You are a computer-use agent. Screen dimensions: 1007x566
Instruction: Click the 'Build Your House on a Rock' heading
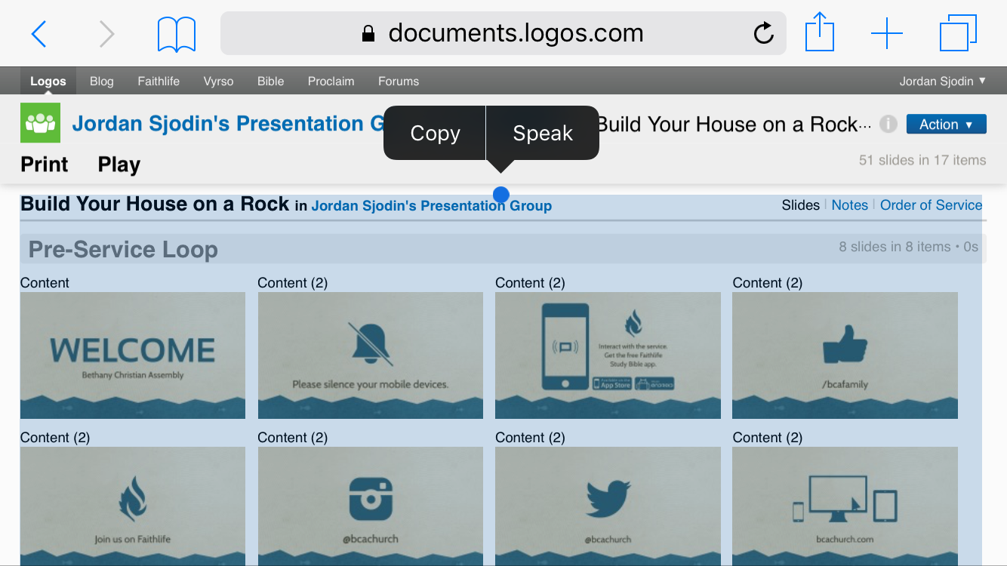tap(155, 204)
